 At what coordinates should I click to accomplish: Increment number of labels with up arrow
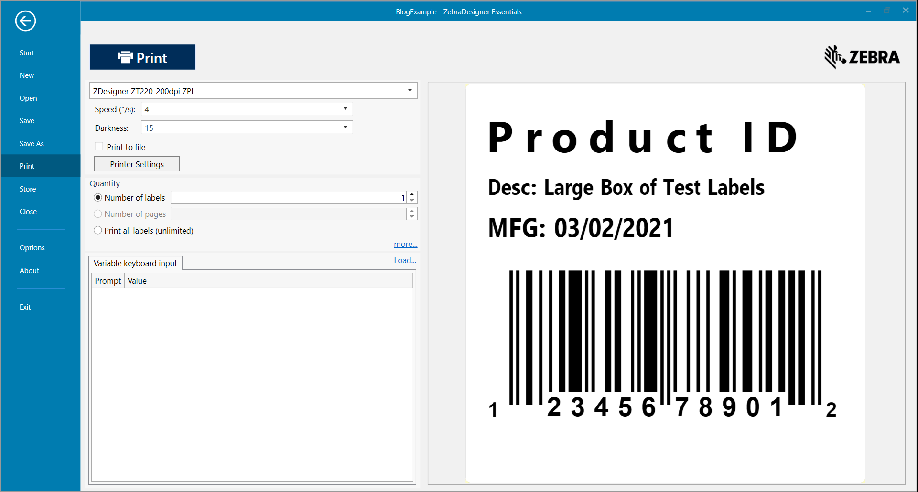(411, 194)
